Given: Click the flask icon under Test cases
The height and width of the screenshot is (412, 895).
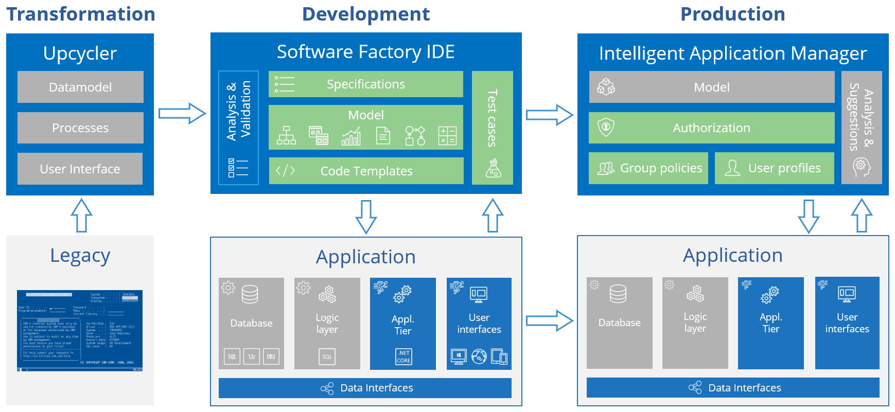Looking at the screenshot, I should click(493, 168).
